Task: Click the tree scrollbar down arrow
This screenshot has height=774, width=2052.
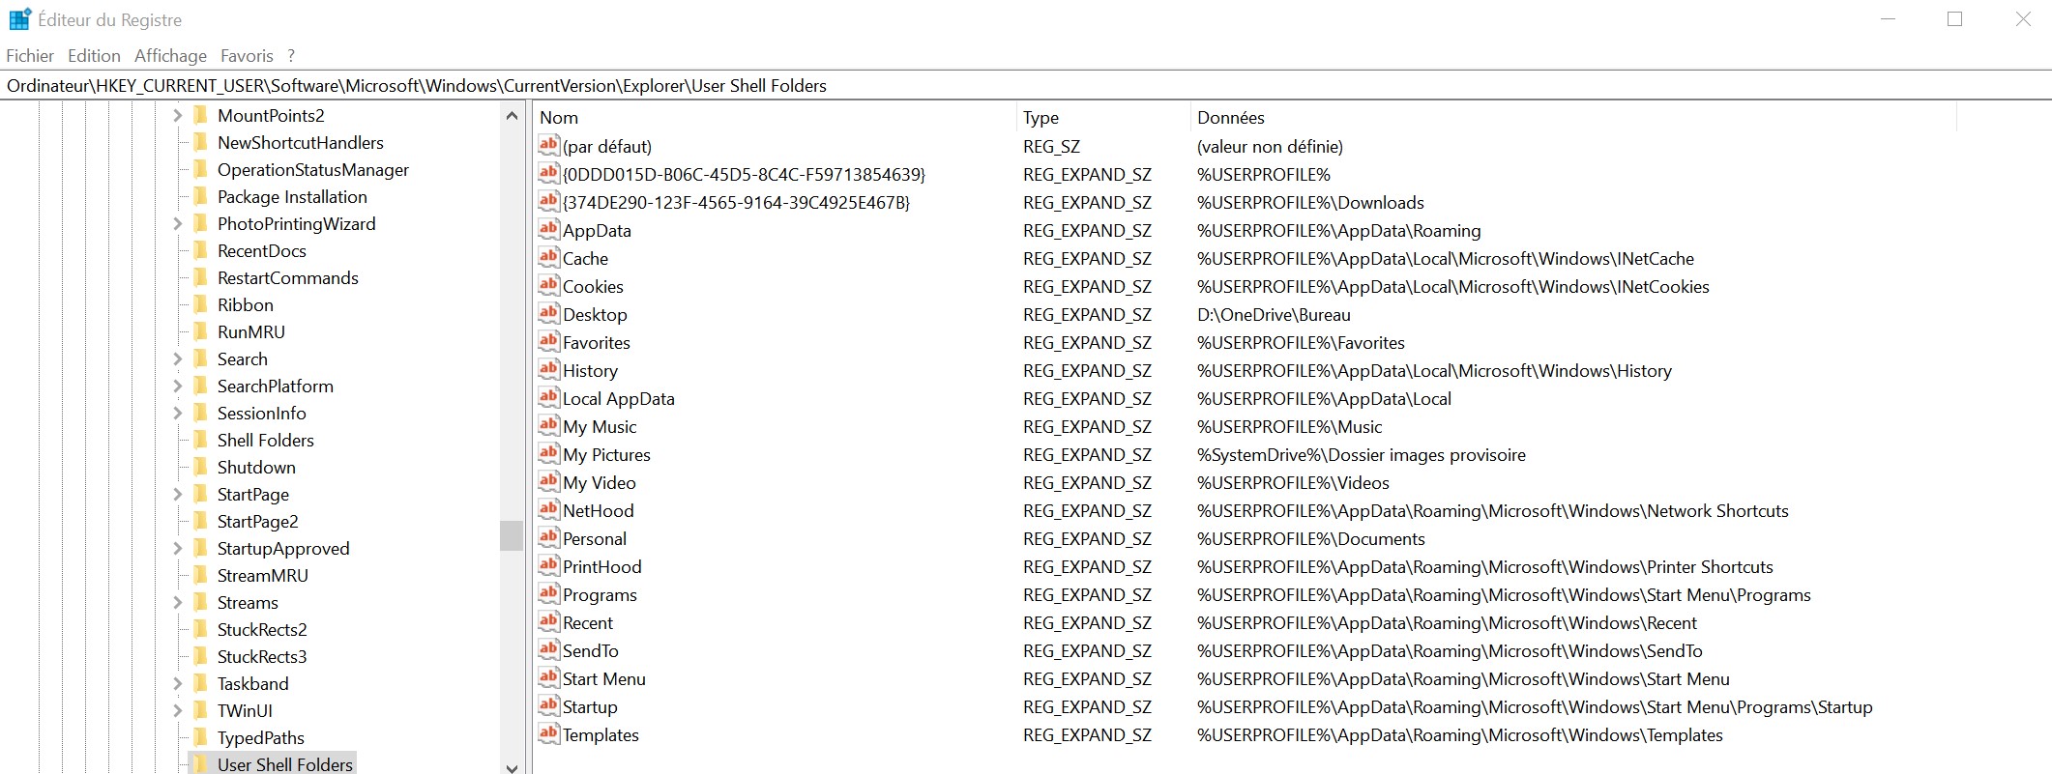Action: point(512,767)
